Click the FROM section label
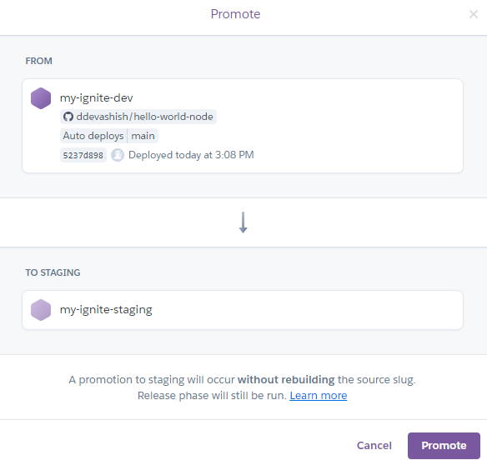The height and width of the screenshot is (470, 487). [x=39, y=61]
